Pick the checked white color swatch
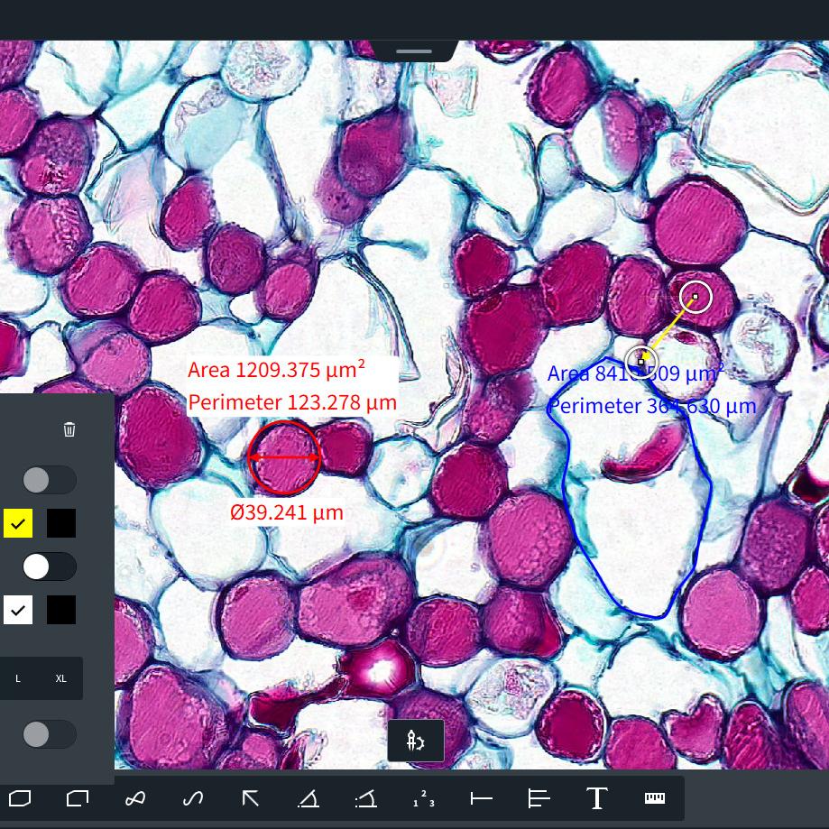829x829 pixels. pyautogui.click(x=18, y=610)
